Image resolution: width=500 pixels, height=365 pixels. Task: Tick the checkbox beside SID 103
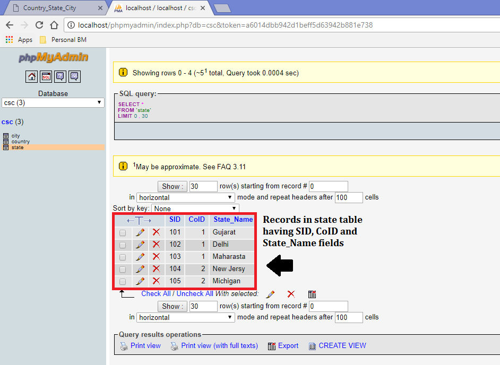[x=123, y=256]
